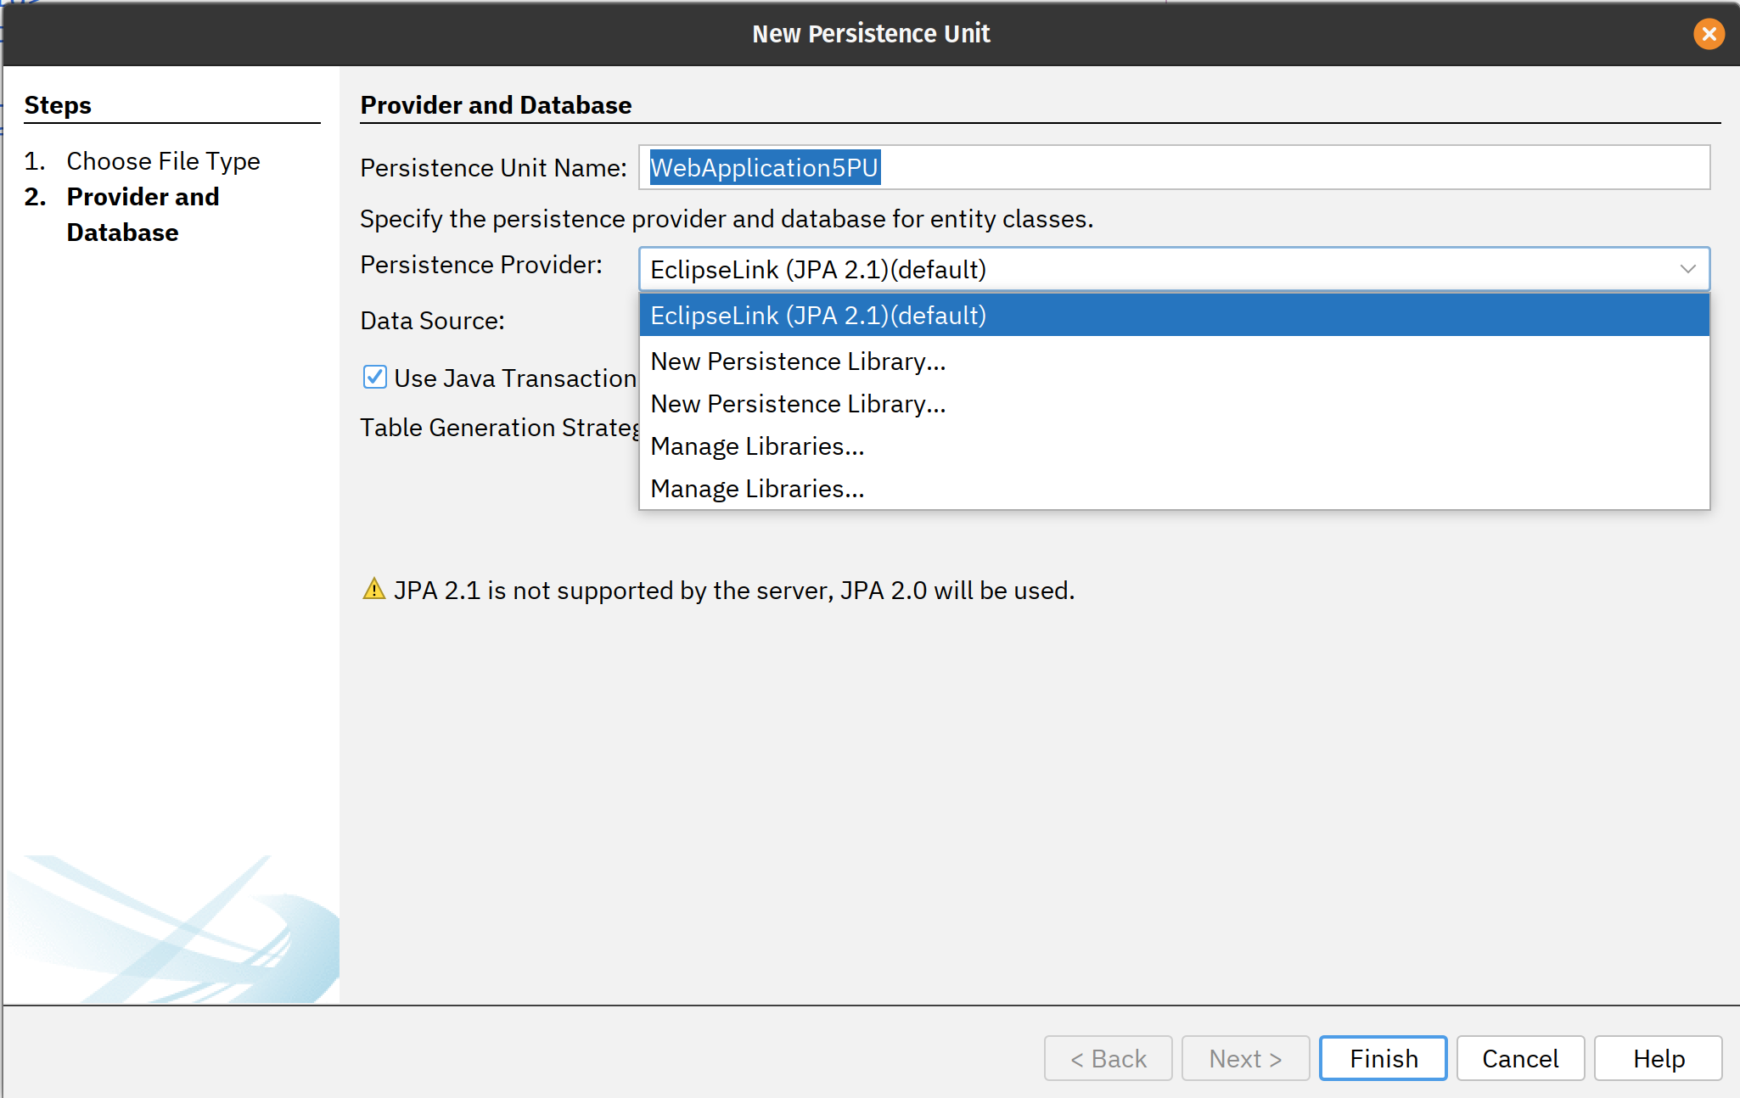Image resolution: width=1740 pixels, height=1098 pixels.
Task: Click the JPA 2.0 warning message
Action: [735, 590]
